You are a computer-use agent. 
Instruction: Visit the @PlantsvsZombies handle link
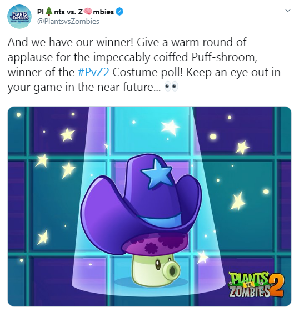pyautogui.click(x=68, y=21)
